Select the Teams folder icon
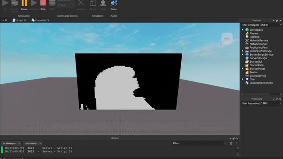 [x=247, y=72]
